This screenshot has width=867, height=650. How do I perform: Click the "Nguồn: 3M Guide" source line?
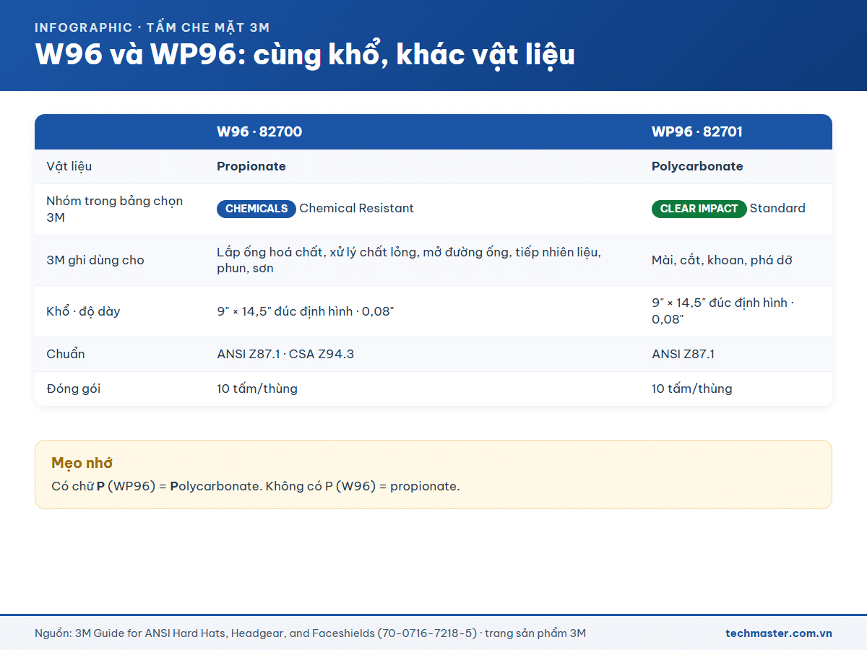pos(311,633)
